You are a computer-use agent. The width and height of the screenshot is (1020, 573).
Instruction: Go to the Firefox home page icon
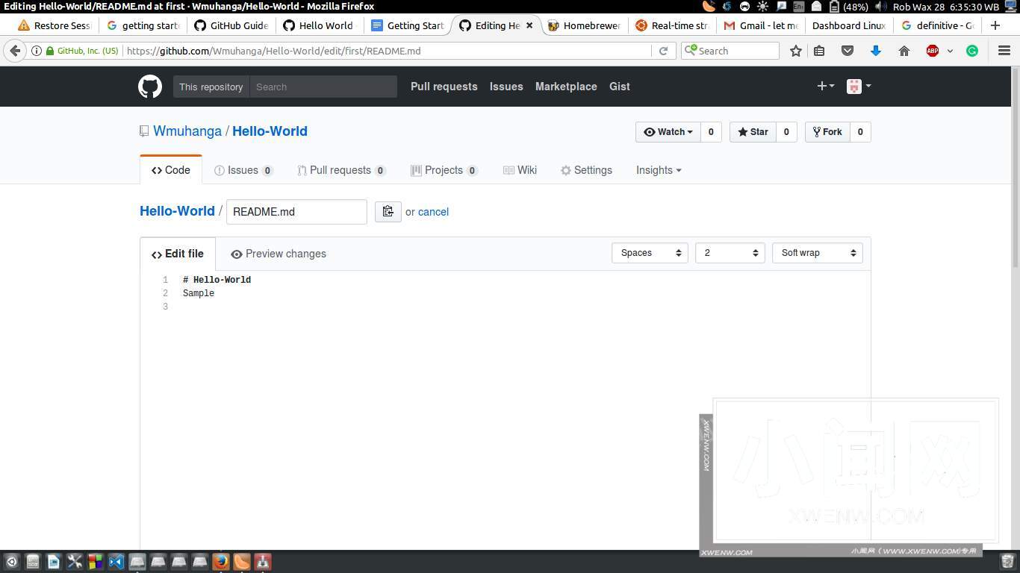904,51
